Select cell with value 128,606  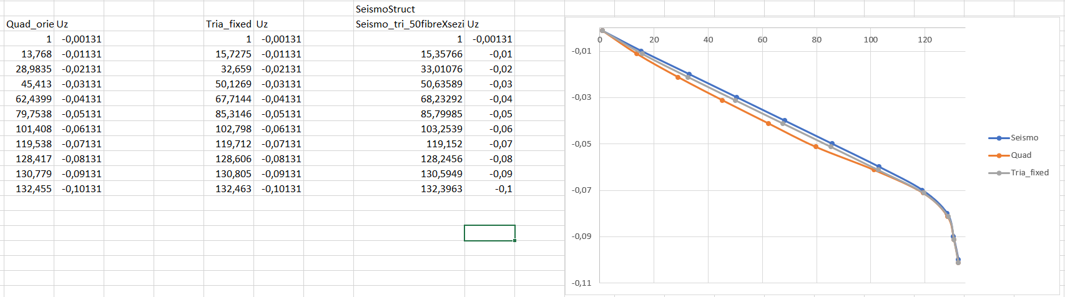(228, 158)
